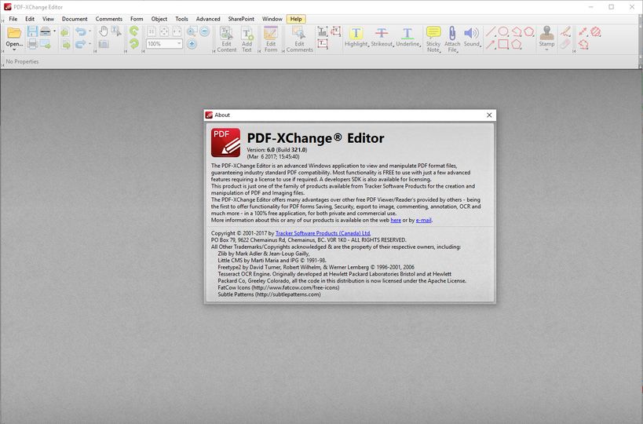Click the Actual Size page icon
The width and height of the screenshot is (643, 424).
tap(152, 31)
